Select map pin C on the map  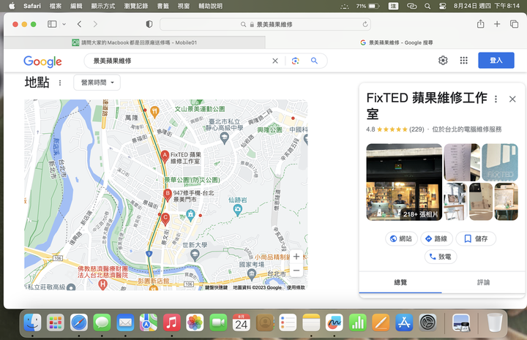point(165,219)
